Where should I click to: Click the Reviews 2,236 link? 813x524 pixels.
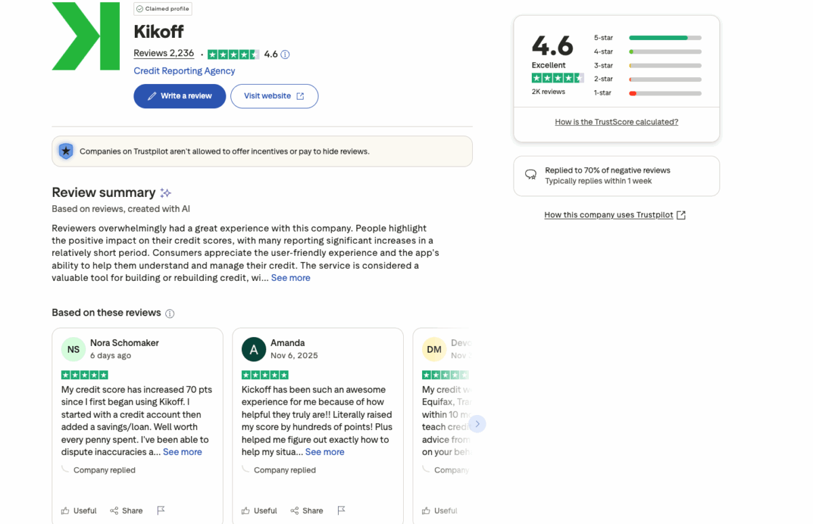pos(163,53)
